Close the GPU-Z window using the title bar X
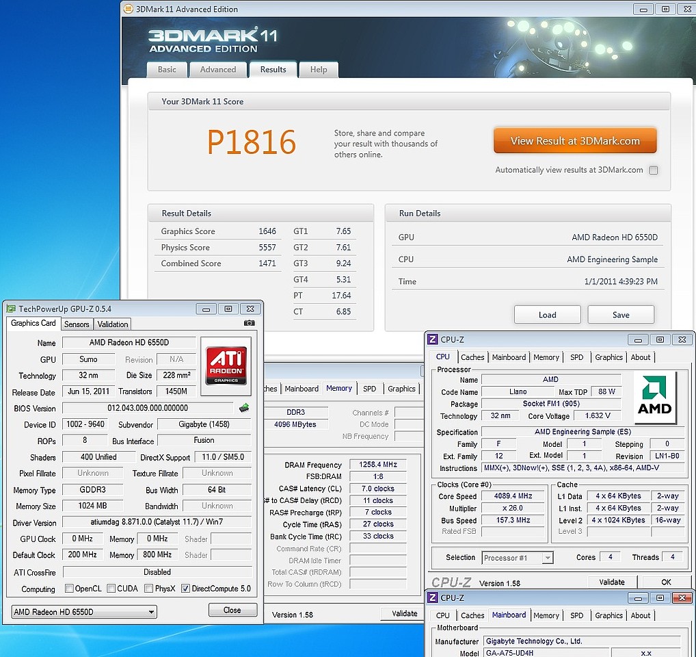This screenshot has width=696, height=657. tap(250, 309)
